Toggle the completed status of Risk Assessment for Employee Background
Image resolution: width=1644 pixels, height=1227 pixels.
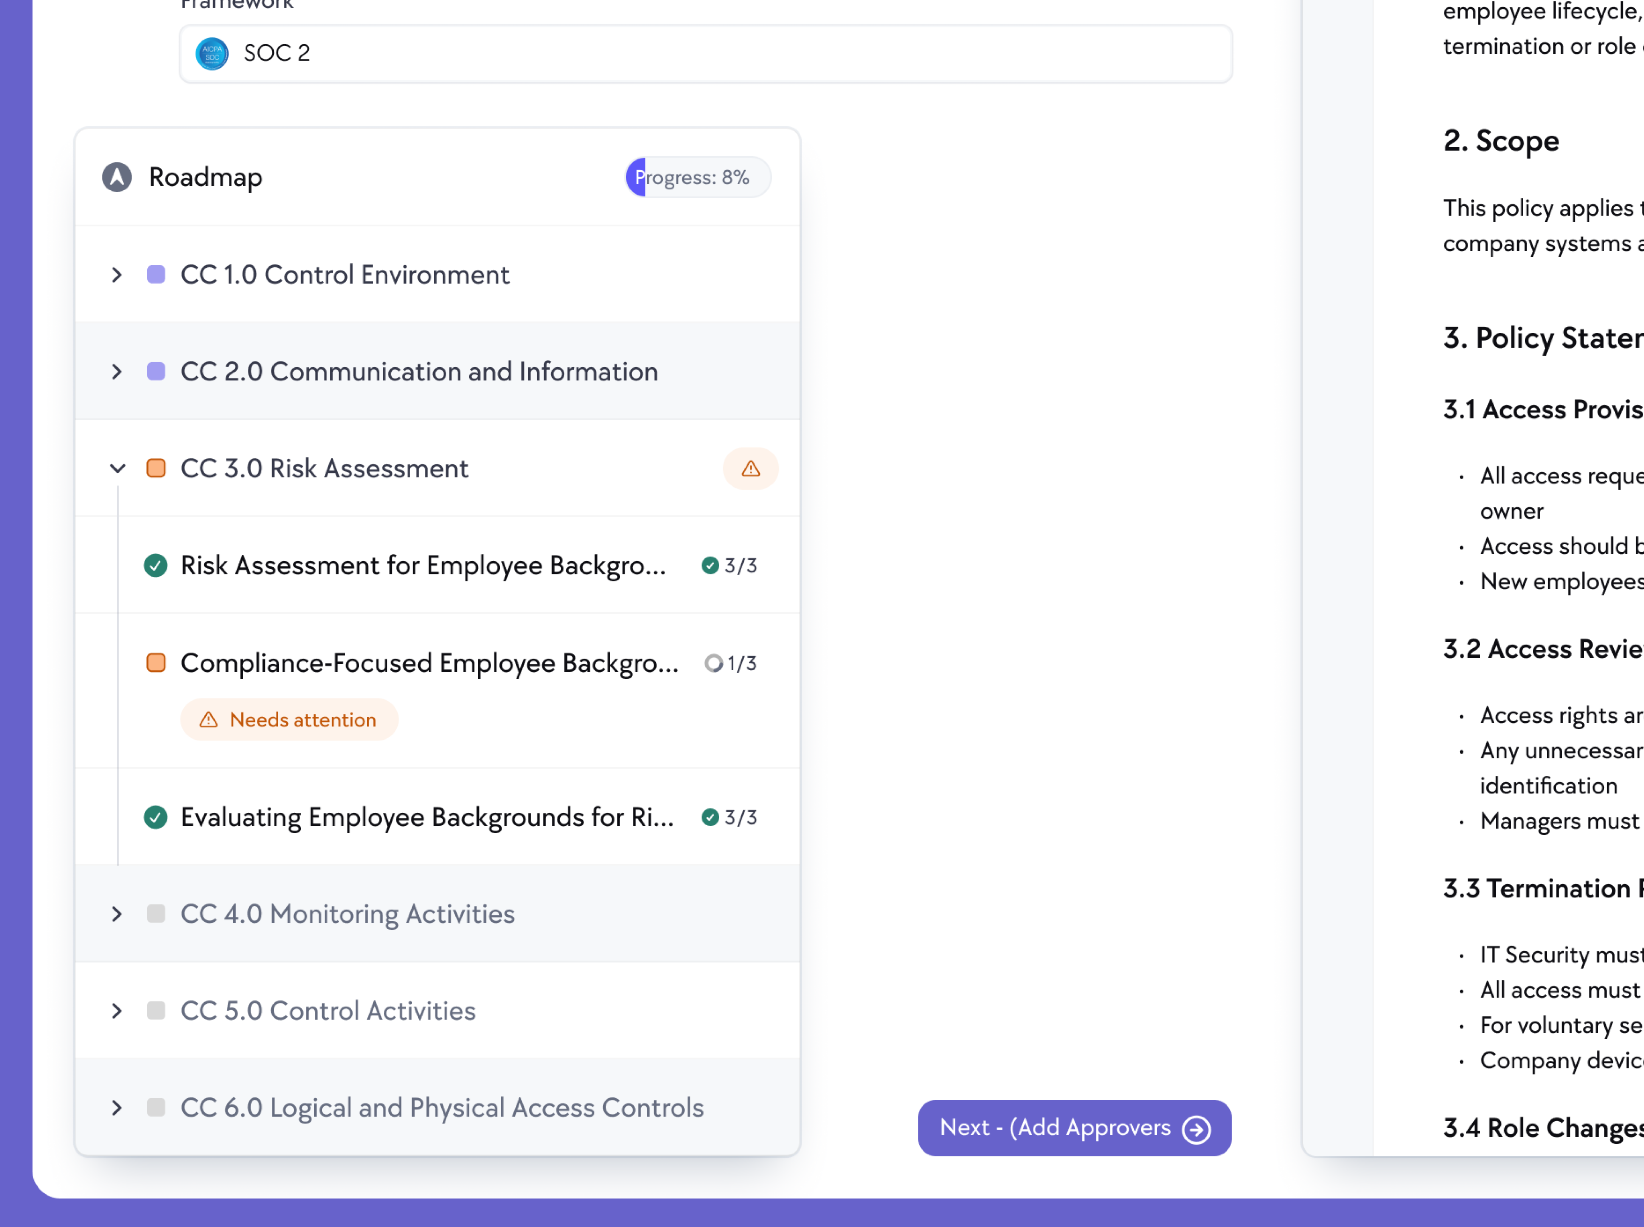pos(155,565)
